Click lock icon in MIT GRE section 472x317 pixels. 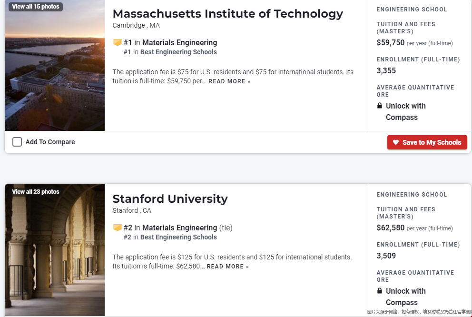380,106
